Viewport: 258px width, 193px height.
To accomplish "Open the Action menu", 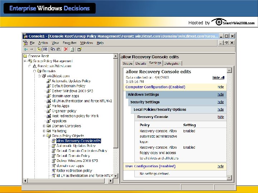I will click(43, 43).
